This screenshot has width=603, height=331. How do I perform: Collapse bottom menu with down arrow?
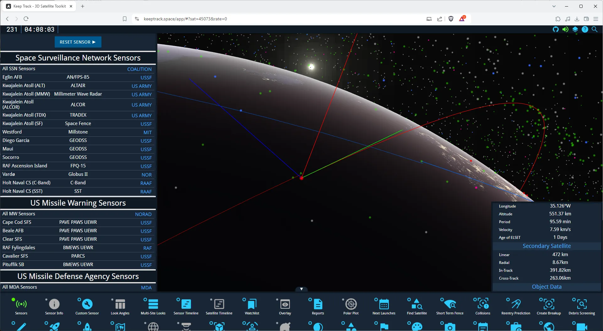pos(301,289)
